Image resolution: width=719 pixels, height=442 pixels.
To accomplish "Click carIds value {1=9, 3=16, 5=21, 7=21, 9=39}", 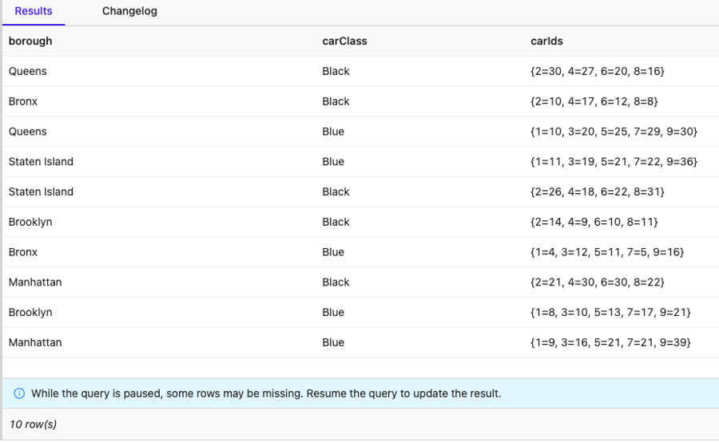I will coord(610,342).
